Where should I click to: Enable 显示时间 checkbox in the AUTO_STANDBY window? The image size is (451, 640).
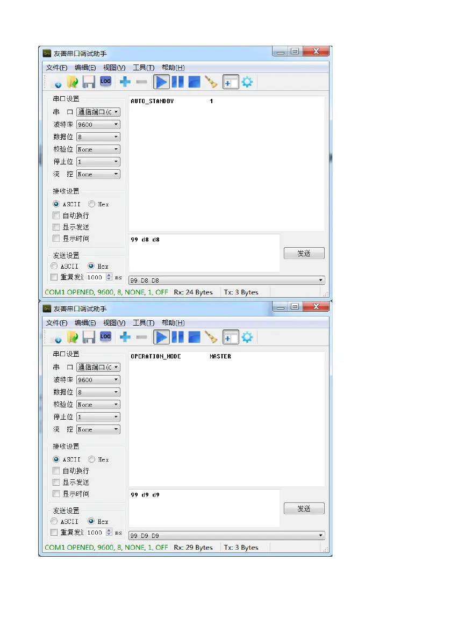click(x=56, y=239)
